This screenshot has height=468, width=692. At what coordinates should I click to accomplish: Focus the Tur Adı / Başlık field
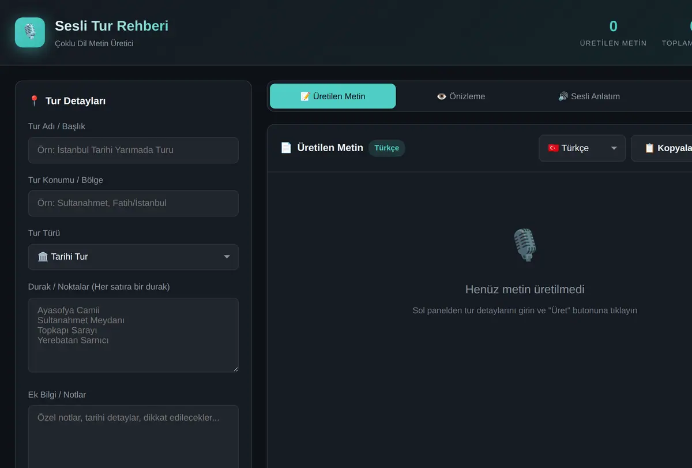tap(133, 150)
